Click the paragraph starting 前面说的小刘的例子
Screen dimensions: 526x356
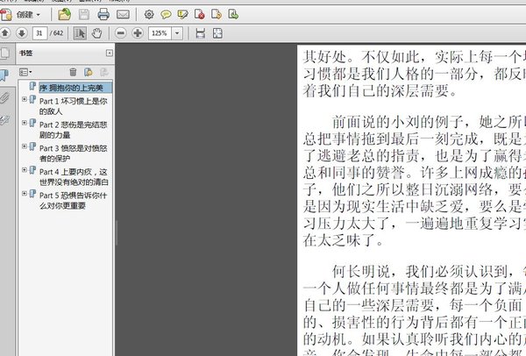coord(415,182)
